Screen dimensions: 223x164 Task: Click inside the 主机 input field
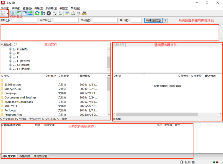click(x=24, y=20)
